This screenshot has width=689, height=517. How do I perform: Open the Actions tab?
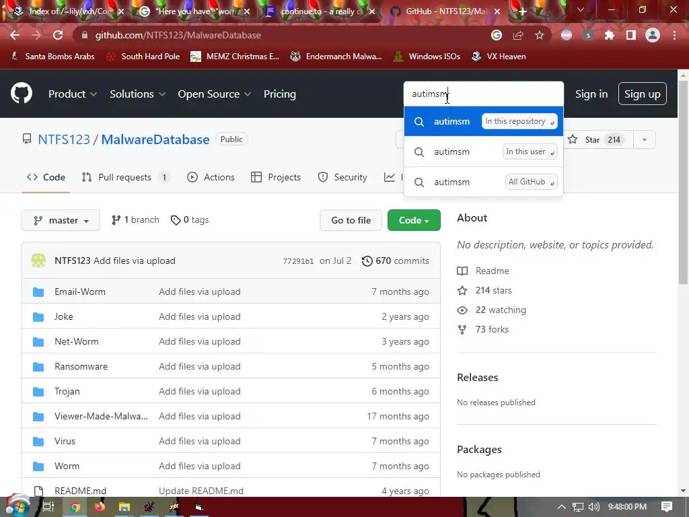pyautogui.click(x=211, y=177)
